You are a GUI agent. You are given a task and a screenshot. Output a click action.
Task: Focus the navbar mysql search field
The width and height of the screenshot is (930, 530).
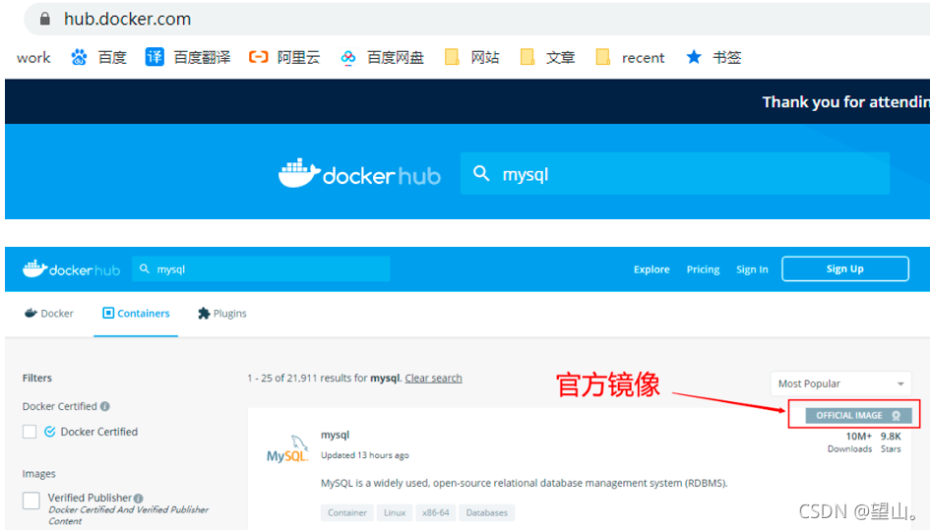[x=261, y=269]
